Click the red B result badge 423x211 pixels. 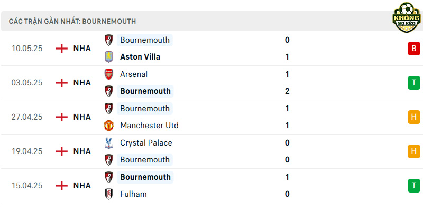[x=414, y=49]
